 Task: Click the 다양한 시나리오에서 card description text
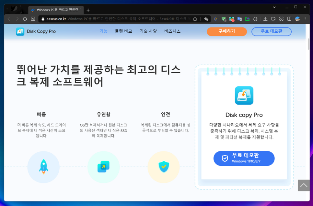[x=244, y=131]
